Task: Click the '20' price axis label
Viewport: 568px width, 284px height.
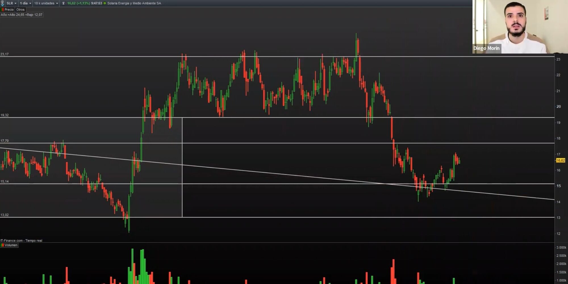Action: 559,107
